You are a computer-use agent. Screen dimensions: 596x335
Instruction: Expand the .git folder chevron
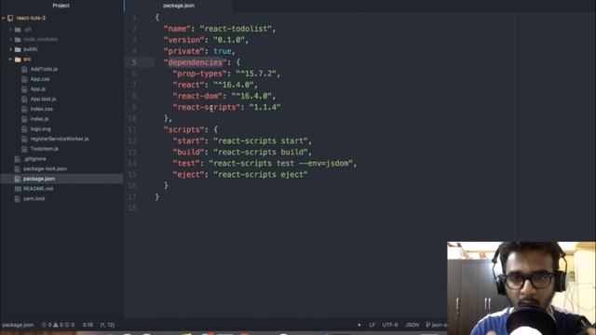coord(10,29)
